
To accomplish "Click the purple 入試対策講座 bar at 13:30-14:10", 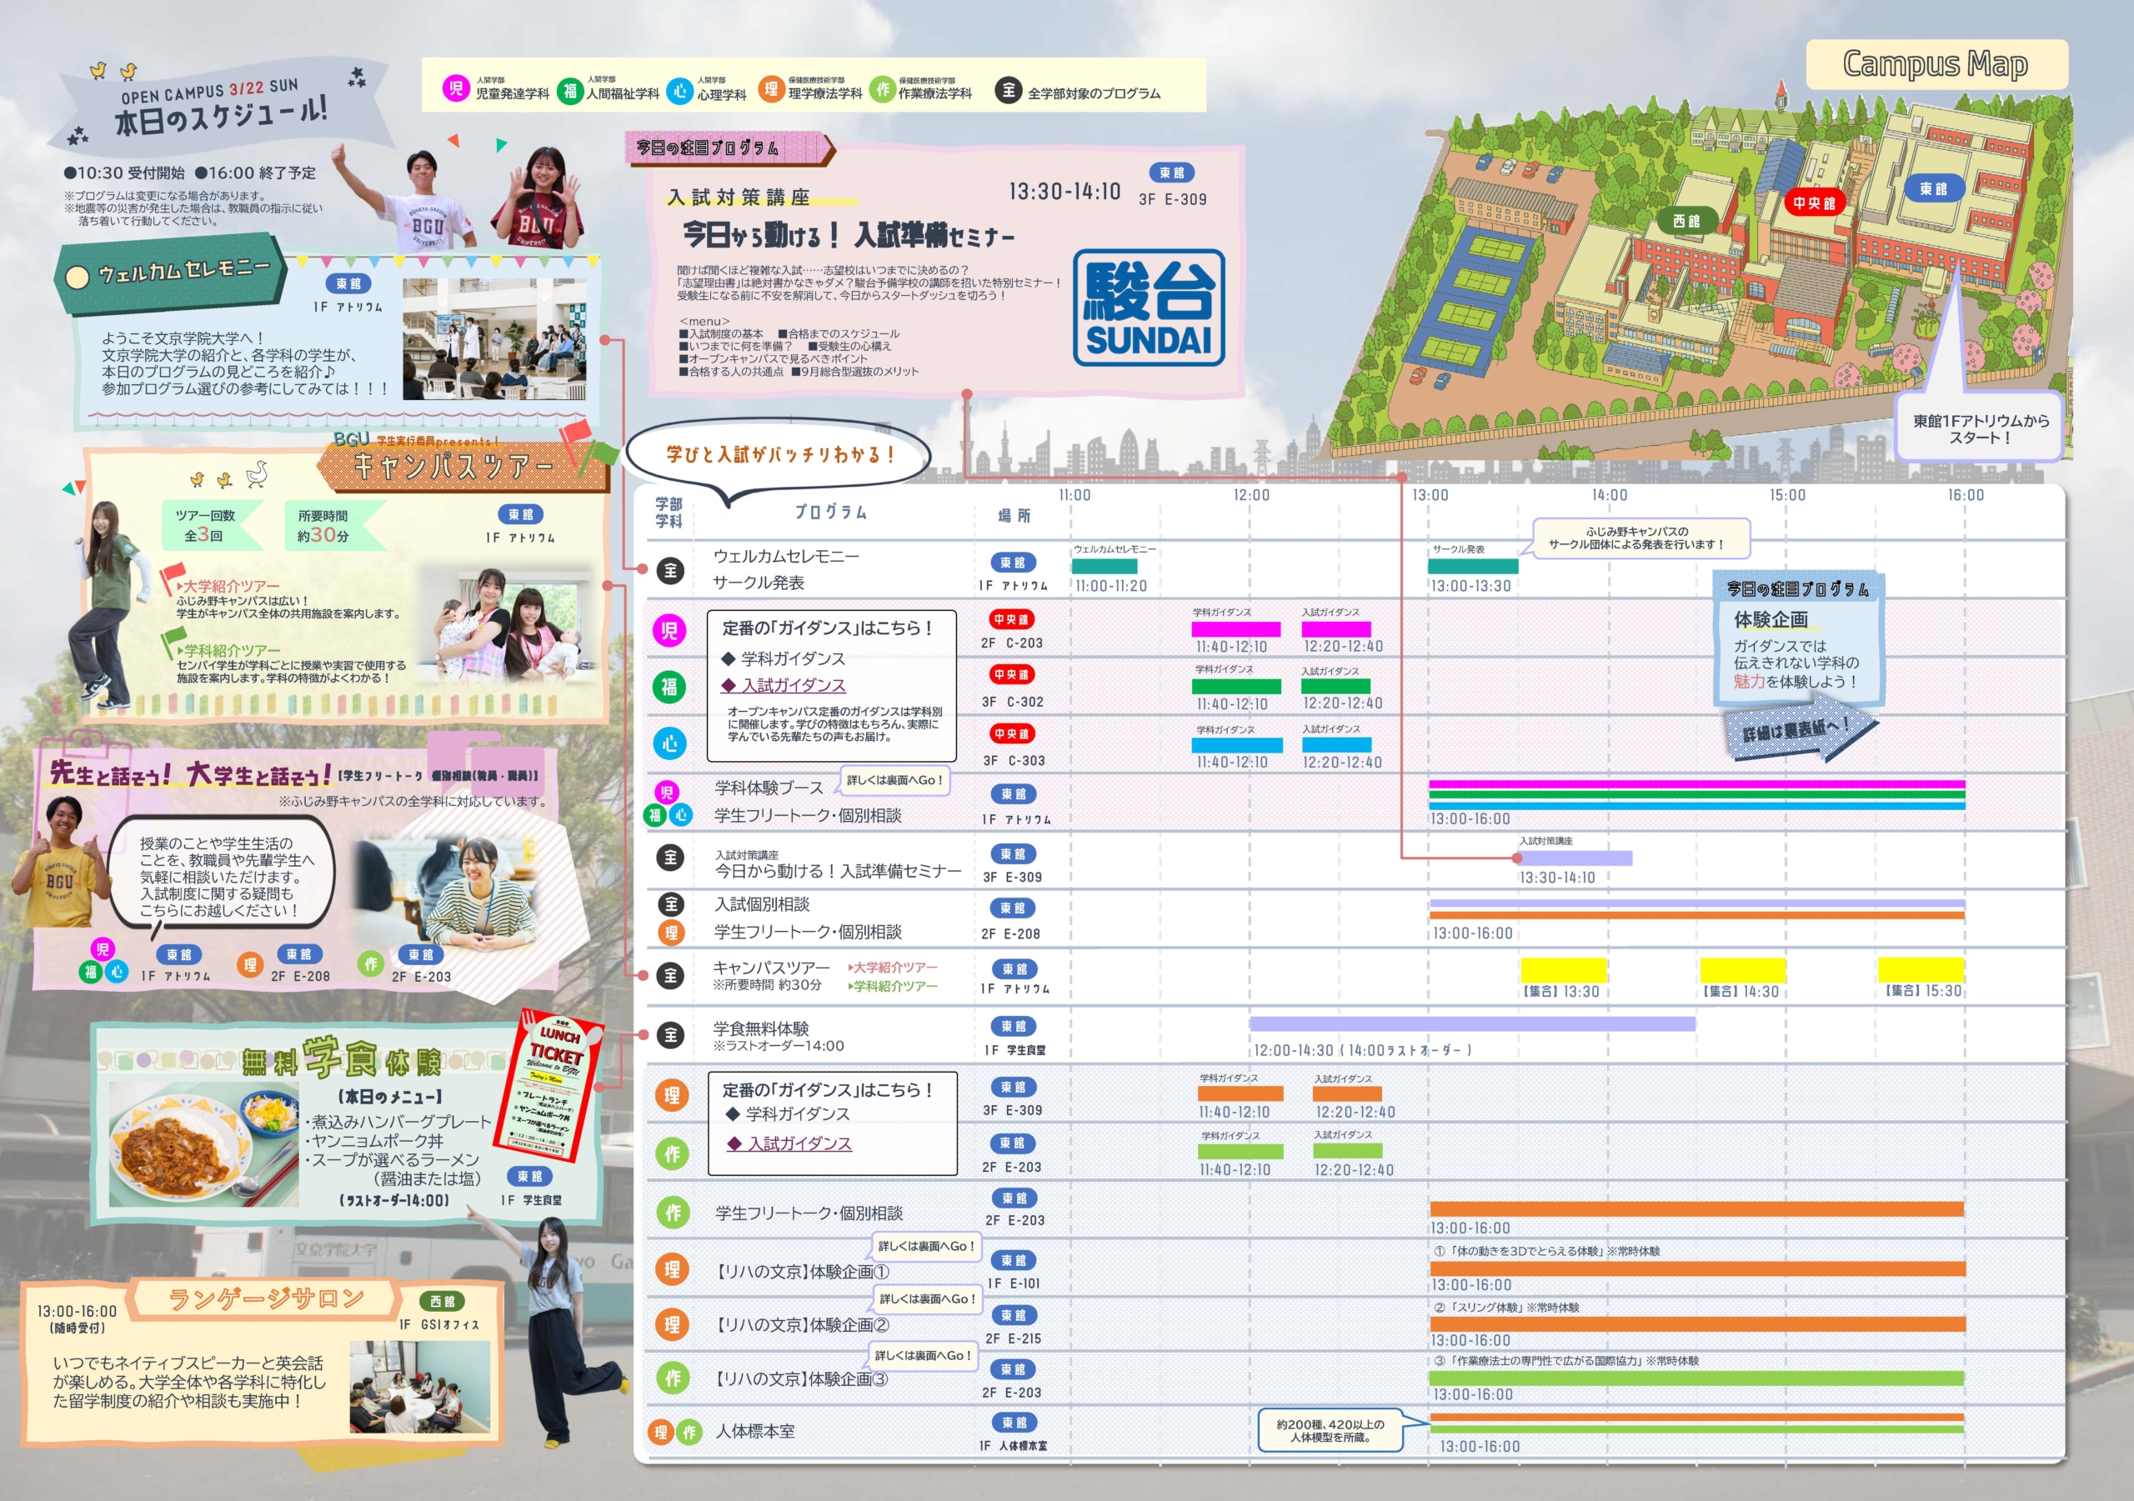I will coord(1575,858).
